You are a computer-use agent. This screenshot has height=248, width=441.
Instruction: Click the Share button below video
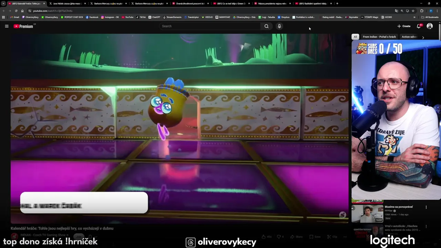coord(296,237)
